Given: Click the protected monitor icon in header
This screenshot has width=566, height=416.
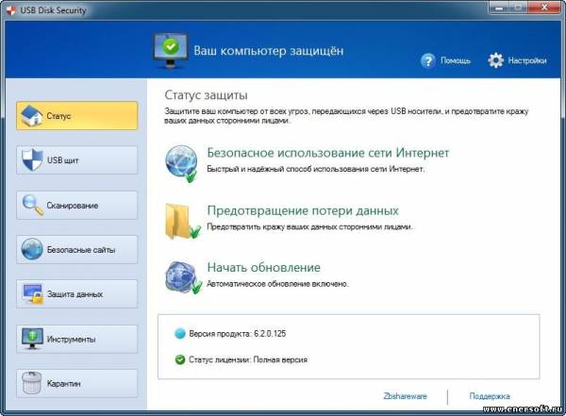Looking at the screenshot, I should point(171,51).
